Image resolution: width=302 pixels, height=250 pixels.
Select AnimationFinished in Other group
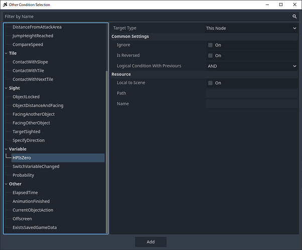31,201
